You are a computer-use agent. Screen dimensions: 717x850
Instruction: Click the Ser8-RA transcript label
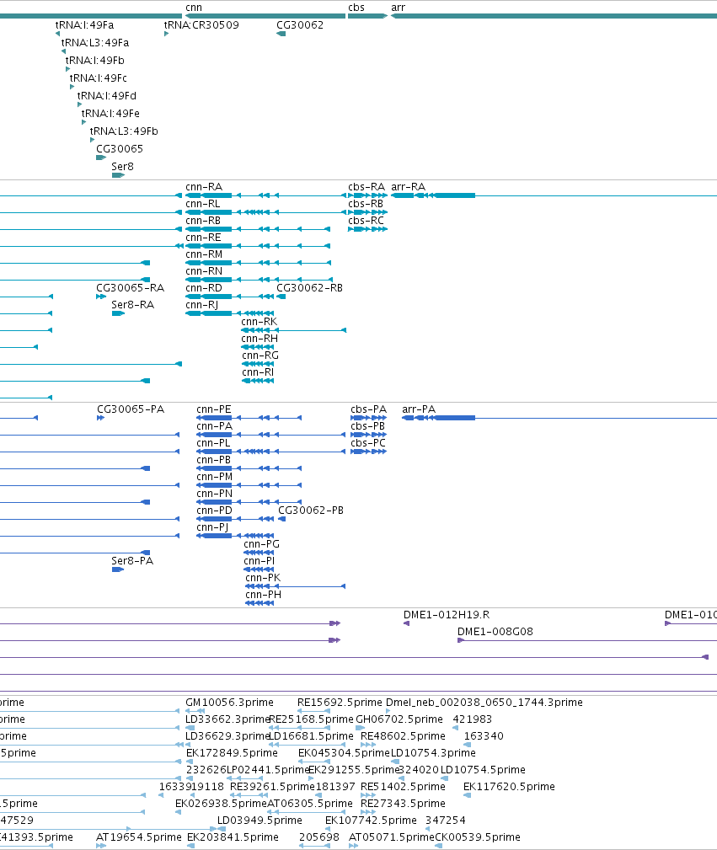click(x=133, y=305)
